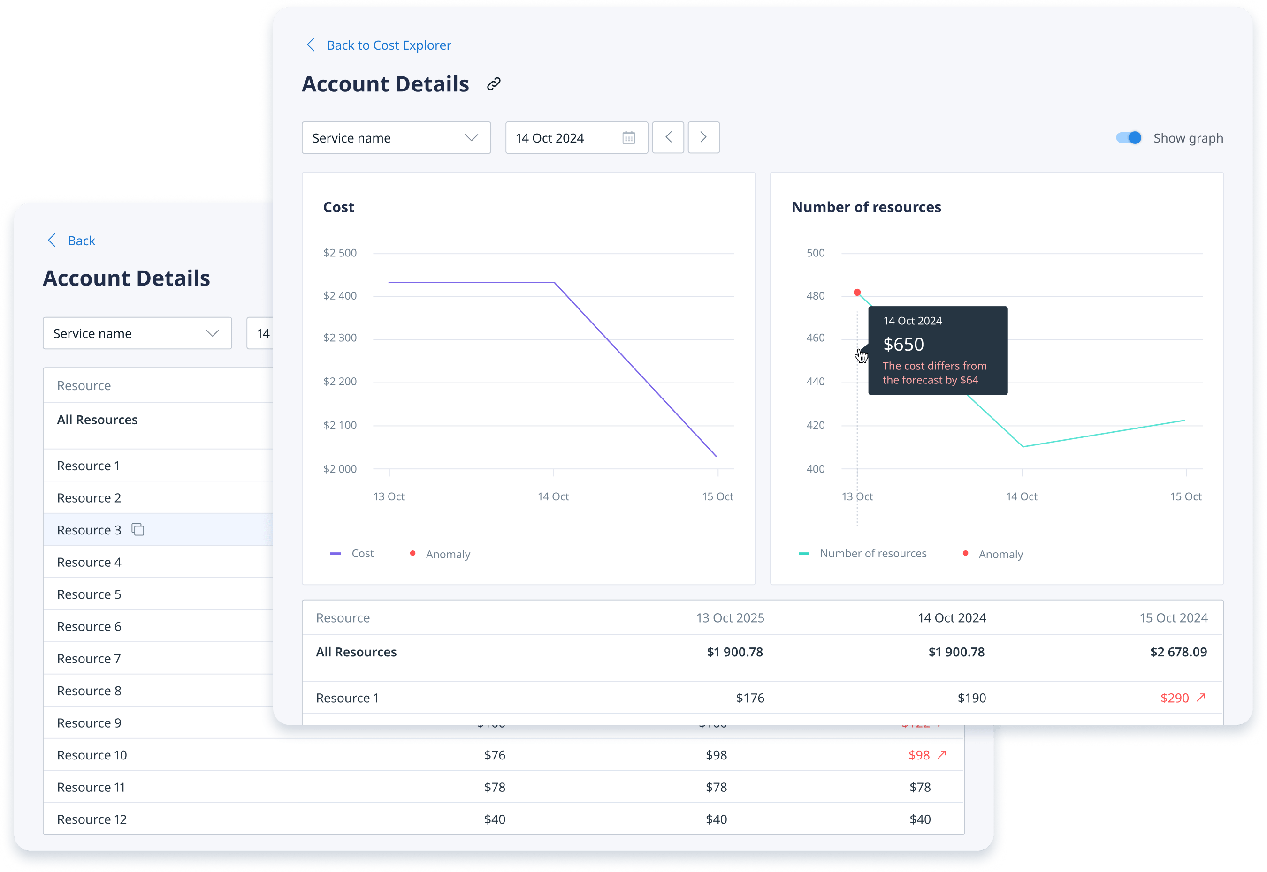Select Resource 9 in rear window
Viewport: 1267px width, 872px height.
(x=159, y=722)
